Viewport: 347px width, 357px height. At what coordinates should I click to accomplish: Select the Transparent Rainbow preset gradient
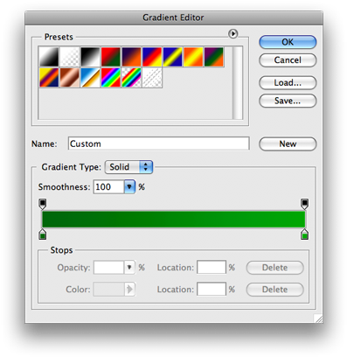(131, 78)
